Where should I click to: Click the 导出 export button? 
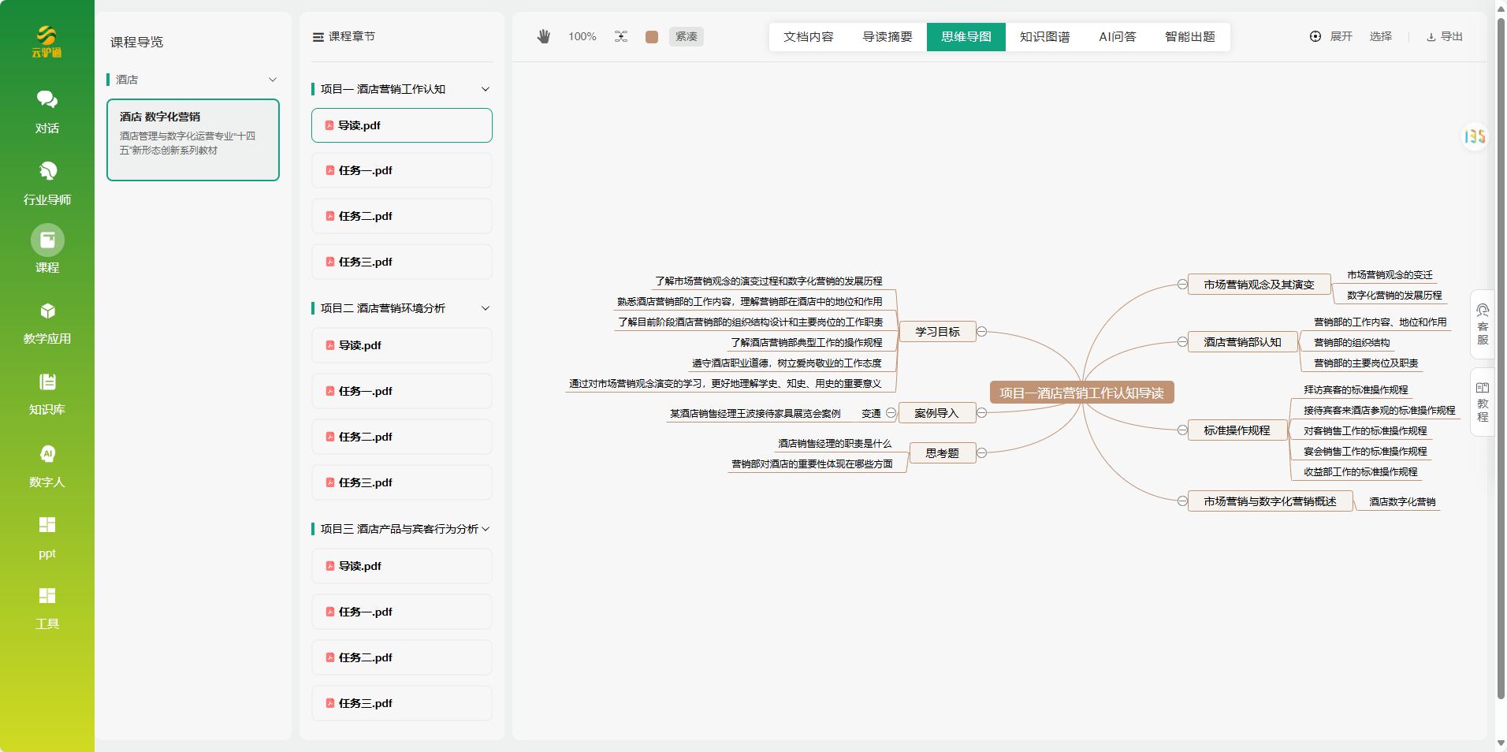1445,37
